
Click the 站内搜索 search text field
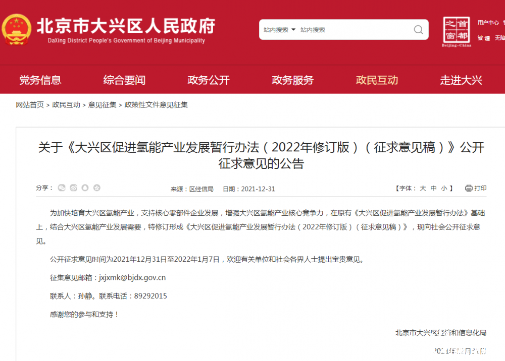click(353, 30)
